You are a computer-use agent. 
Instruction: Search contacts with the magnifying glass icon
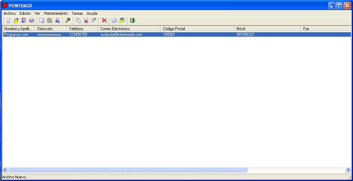[68, 21]
